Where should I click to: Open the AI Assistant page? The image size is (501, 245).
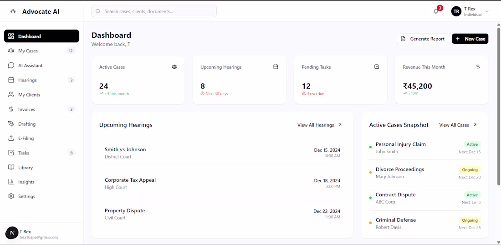pos(30,66)
